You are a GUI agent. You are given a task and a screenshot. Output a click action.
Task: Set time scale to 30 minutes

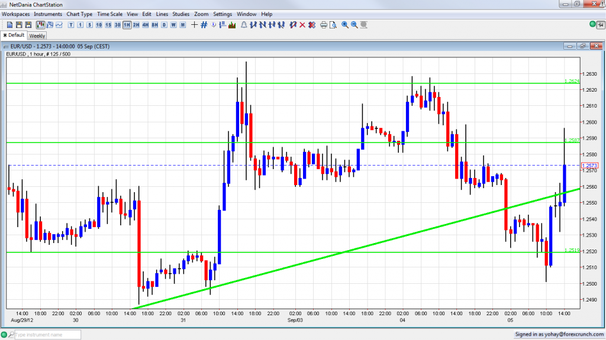click(118, 25)
